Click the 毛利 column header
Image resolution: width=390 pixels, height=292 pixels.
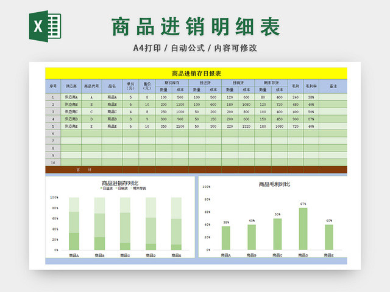[296, 86]
